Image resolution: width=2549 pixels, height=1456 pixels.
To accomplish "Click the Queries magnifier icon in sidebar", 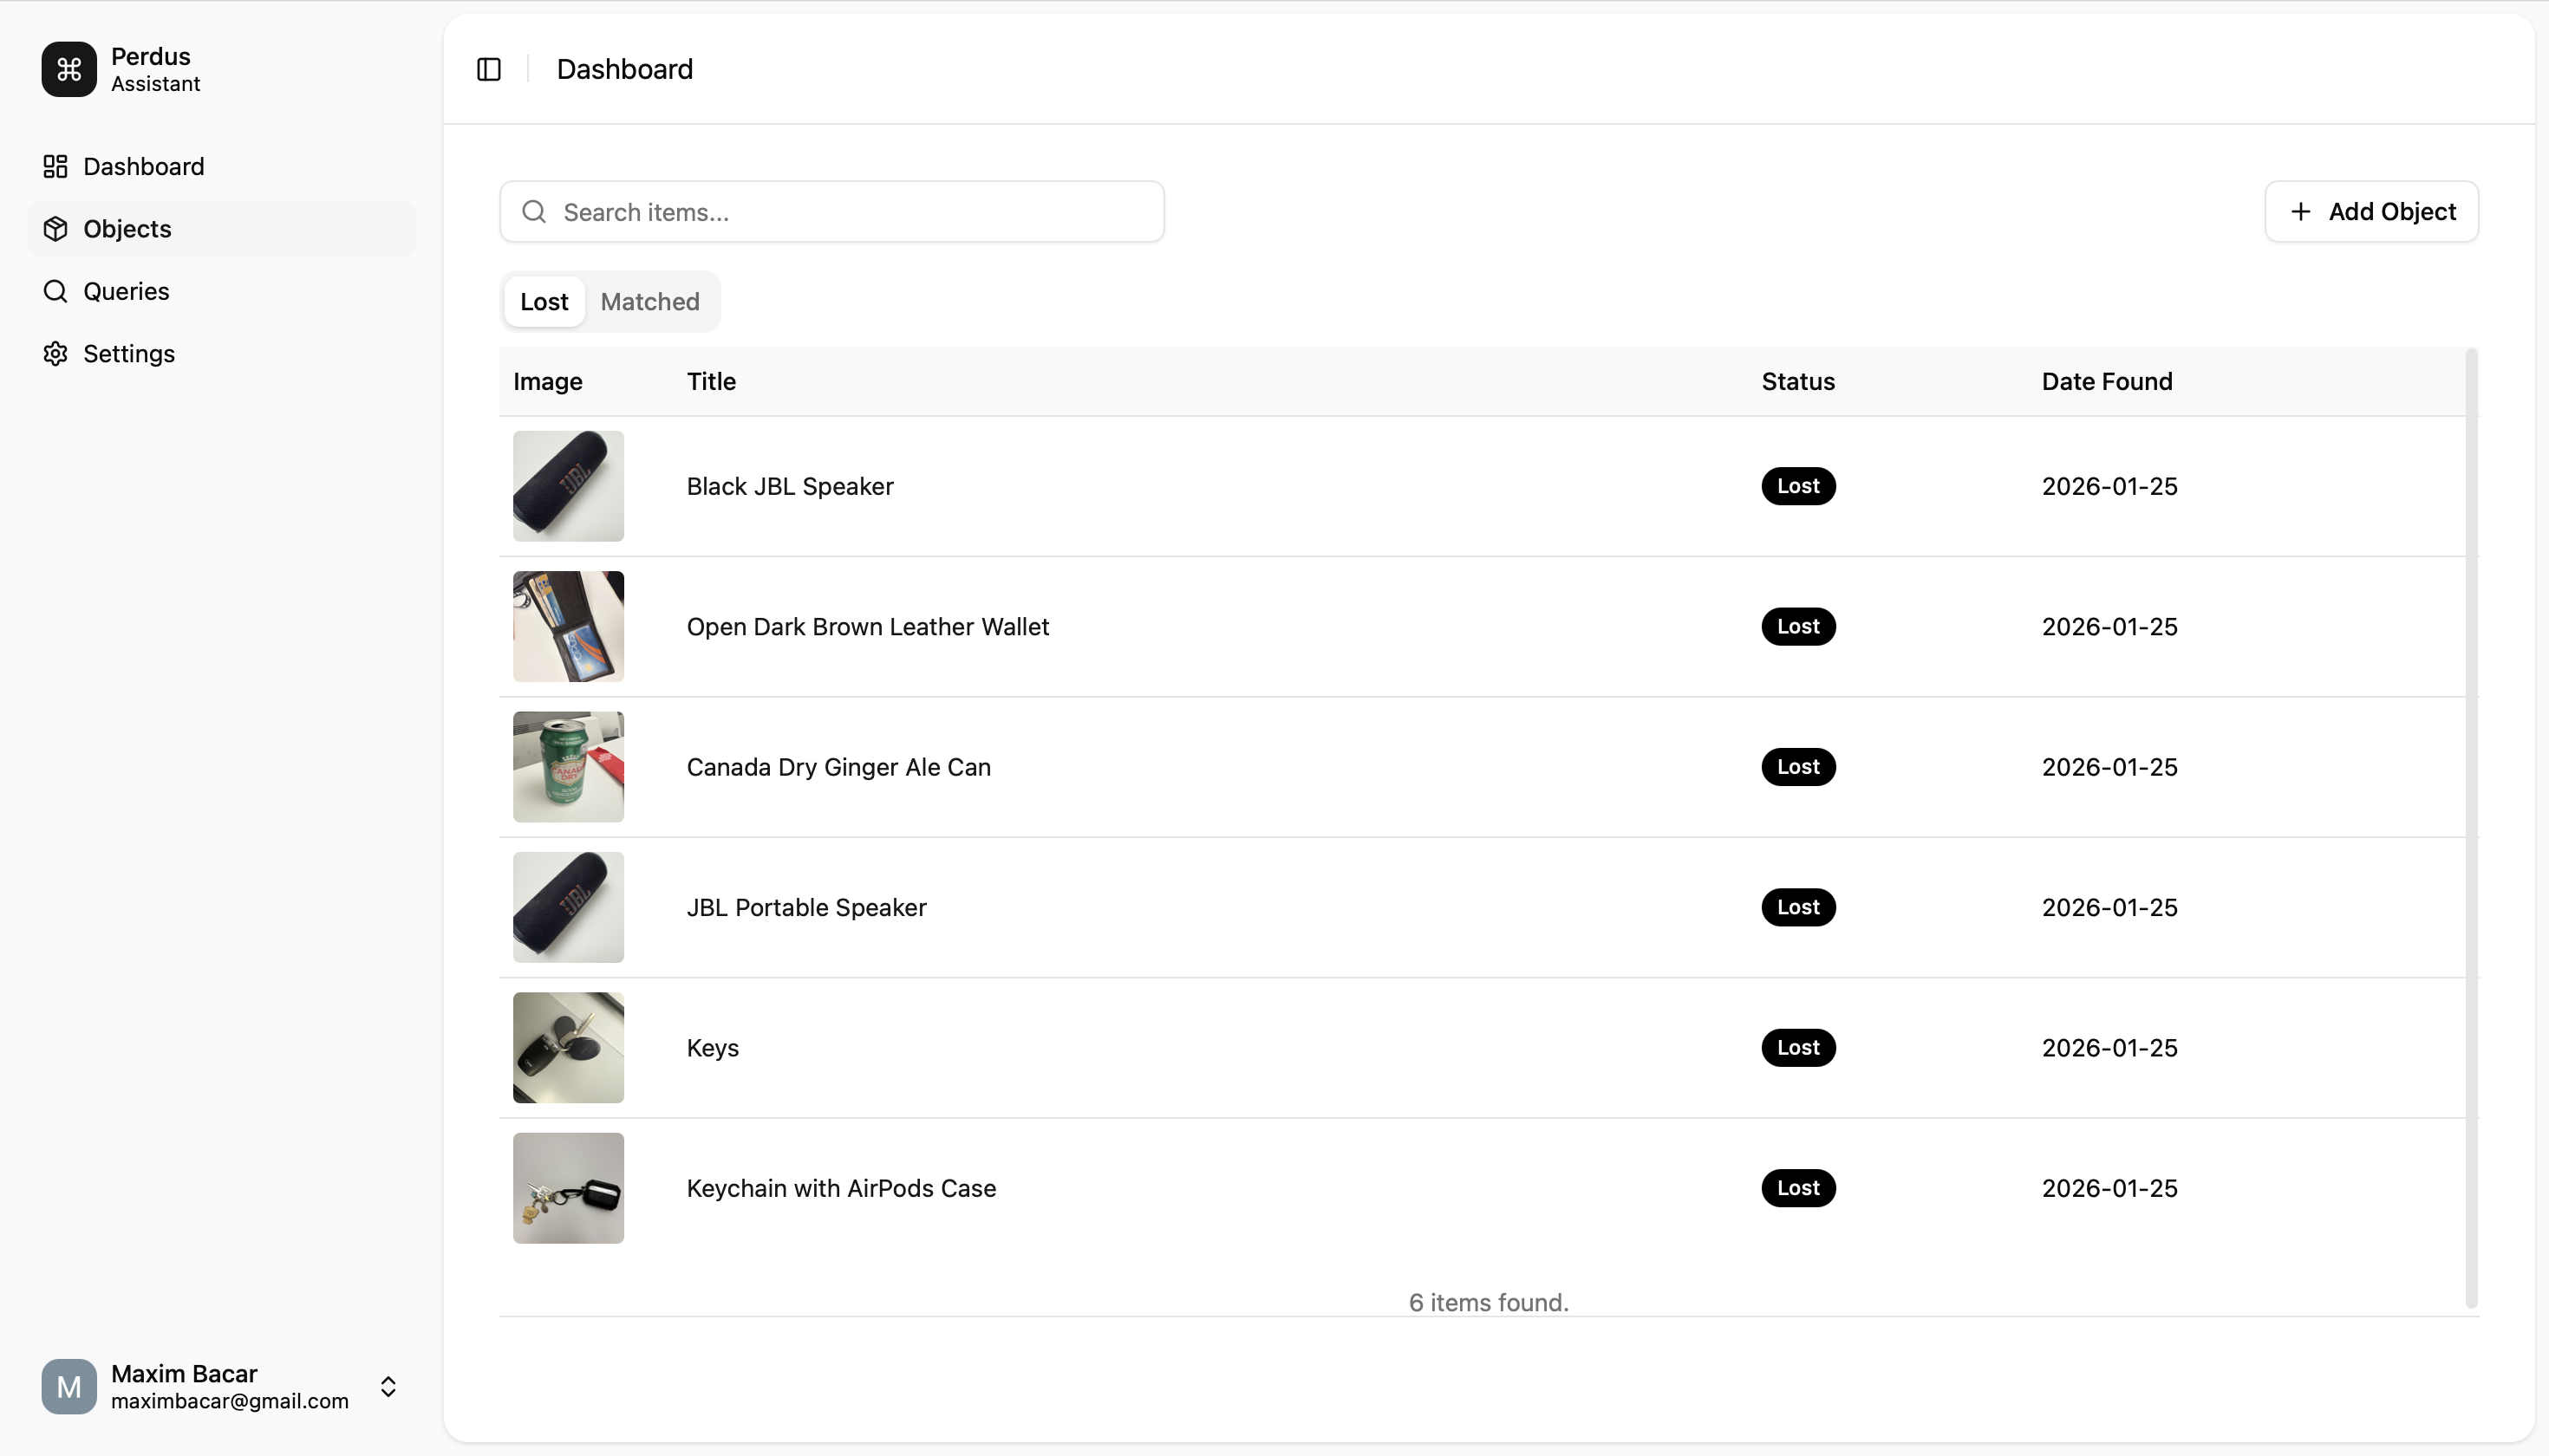I will (x=55, y=291).
